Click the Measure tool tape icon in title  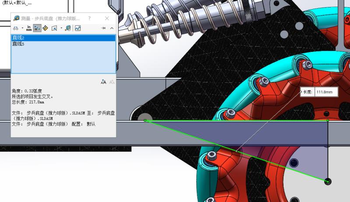pyautogui.click(x=16, y=18)
